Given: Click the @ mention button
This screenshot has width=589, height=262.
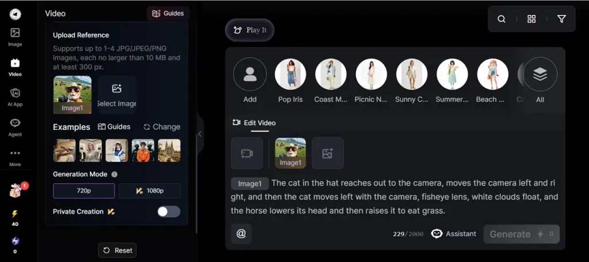Looking at the screenshot, I should point(241,234).
